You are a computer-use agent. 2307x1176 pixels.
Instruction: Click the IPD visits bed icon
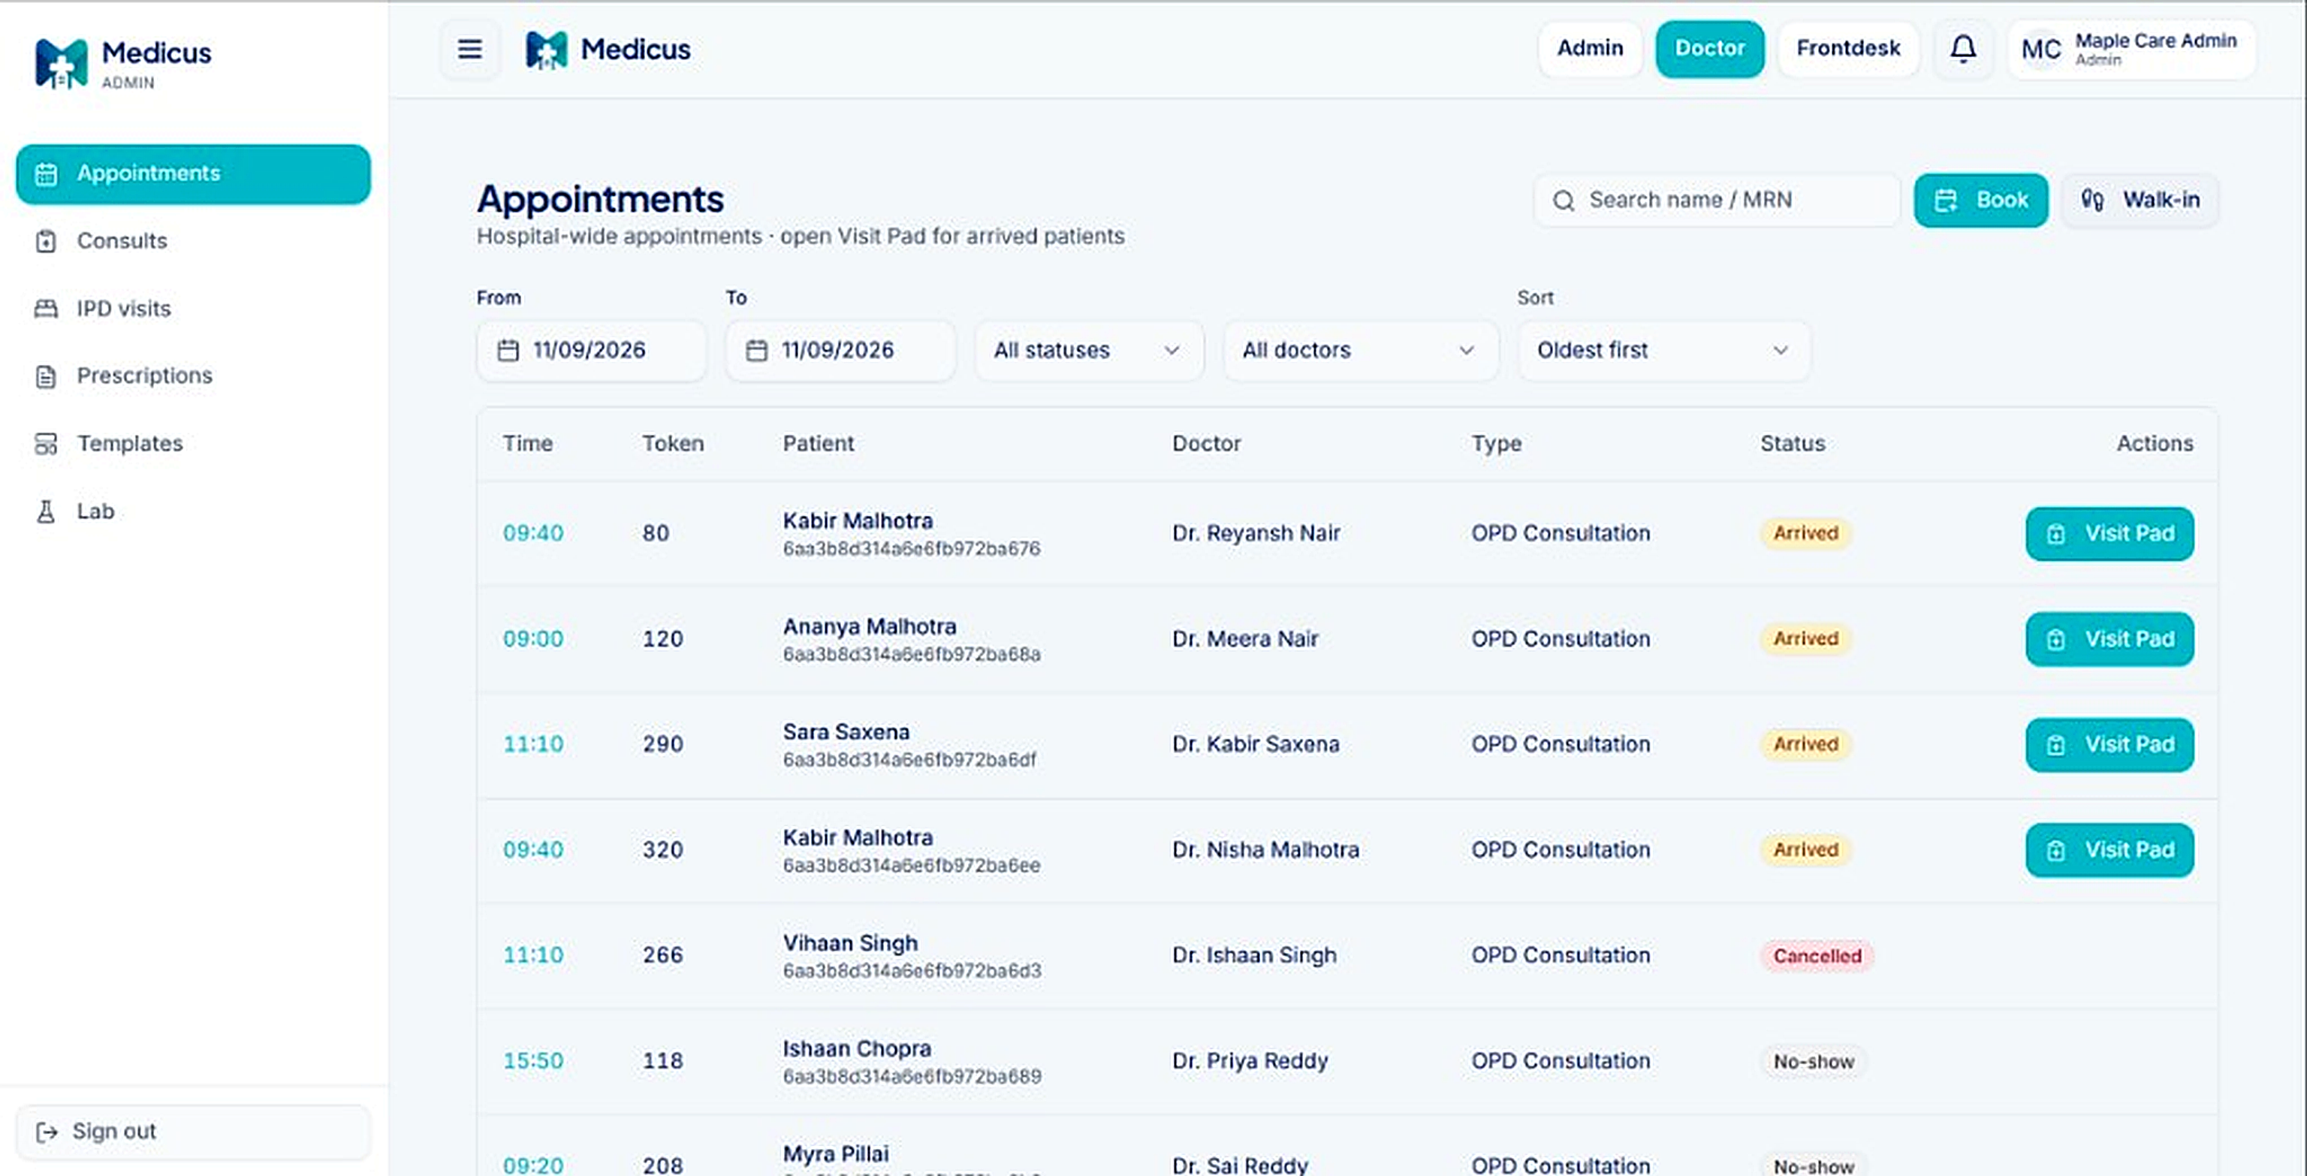click(46, 309)
